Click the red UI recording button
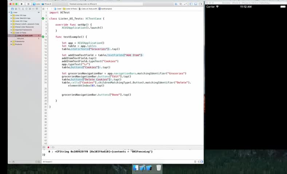Image resolution: width=287 pixels, height=174 pixels. [x=48, y=147]
